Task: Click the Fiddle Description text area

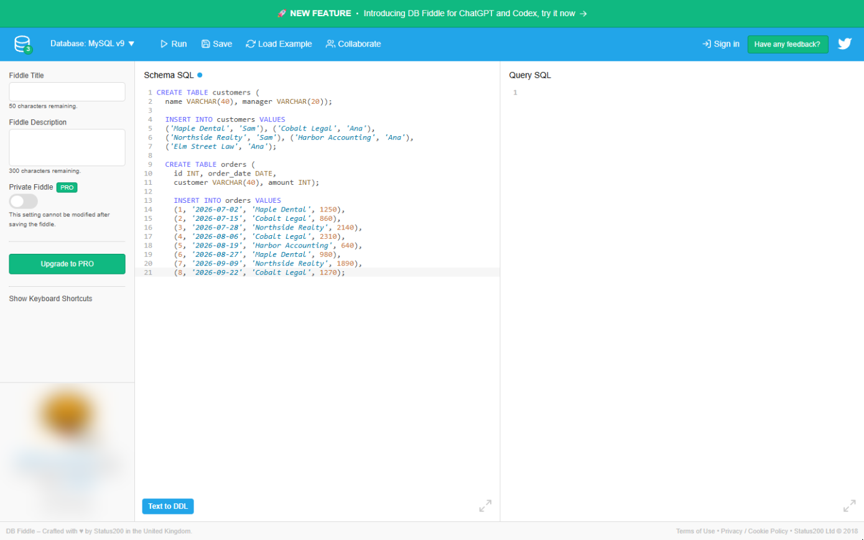Action: pos(67,147)
